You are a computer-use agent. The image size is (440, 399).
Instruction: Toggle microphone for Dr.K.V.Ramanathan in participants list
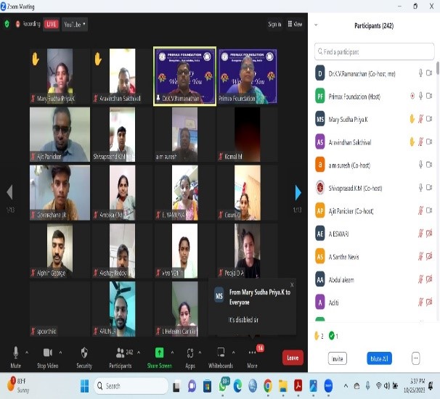[x=420, y=73]
